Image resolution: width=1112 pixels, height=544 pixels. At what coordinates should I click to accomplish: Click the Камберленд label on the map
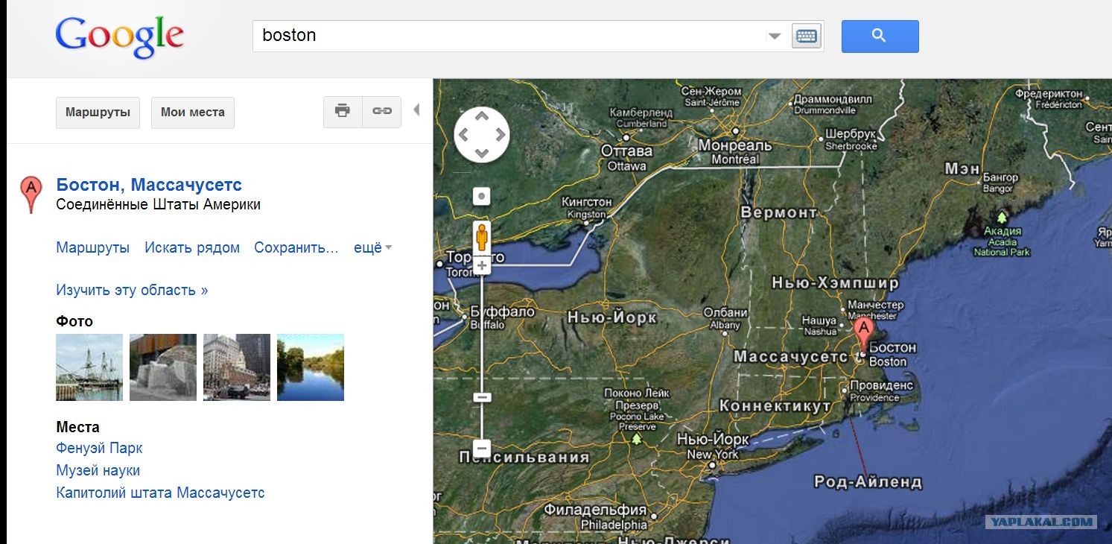(x=641, y=113)
